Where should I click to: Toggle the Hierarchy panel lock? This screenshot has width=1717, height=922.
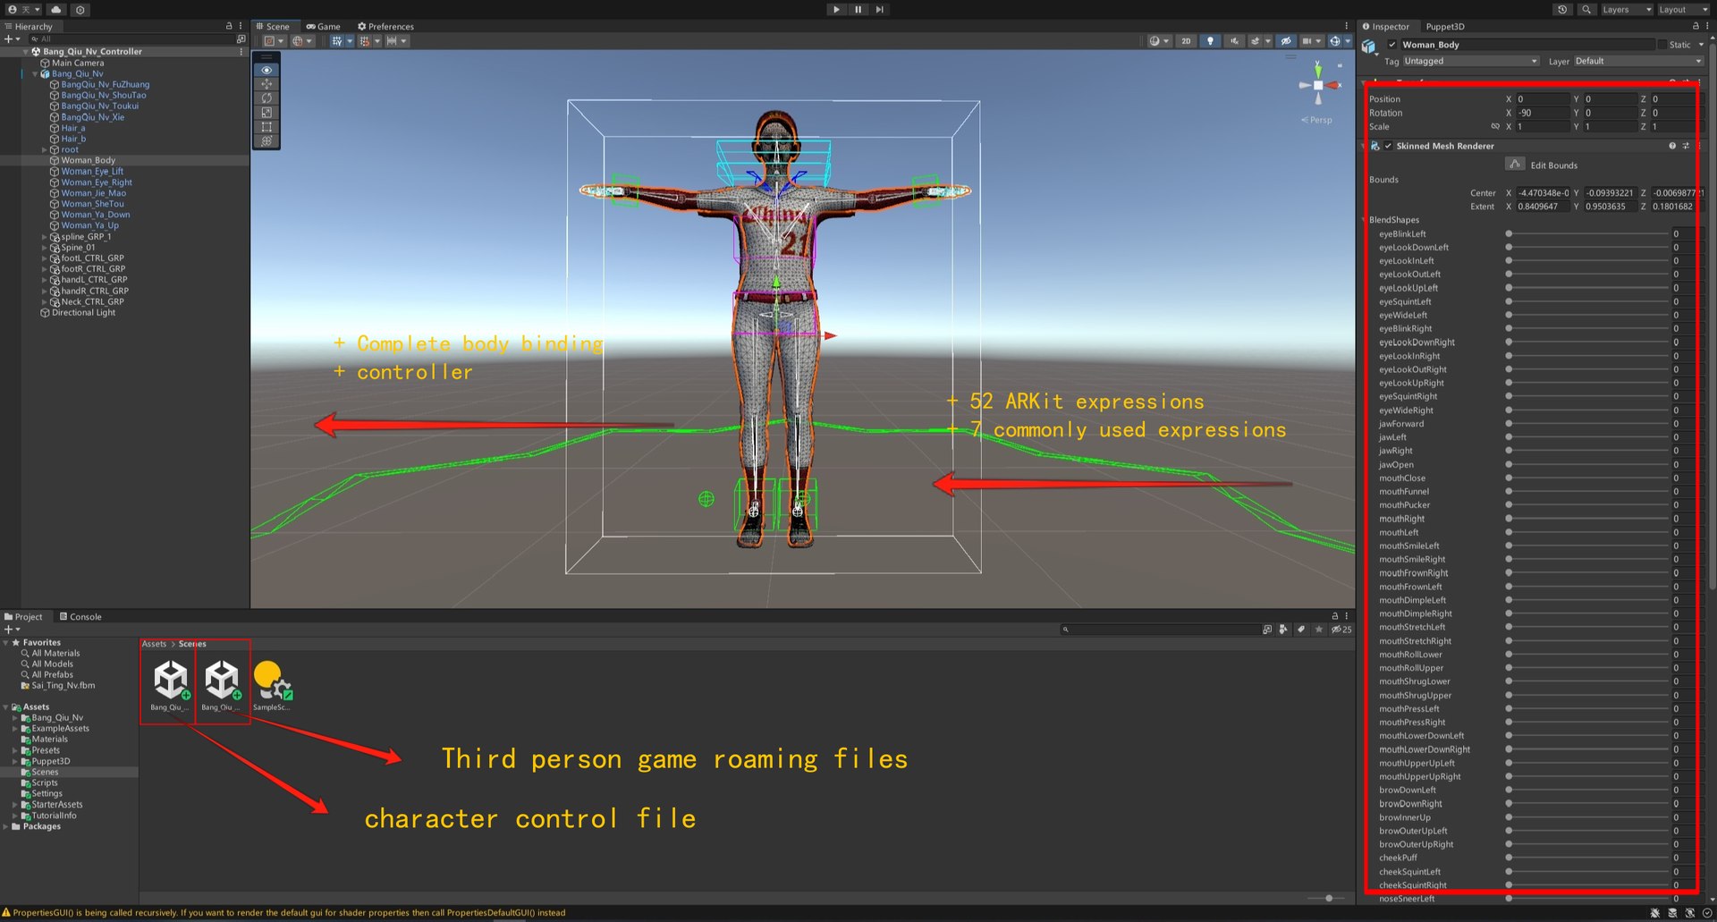[229, 27]
